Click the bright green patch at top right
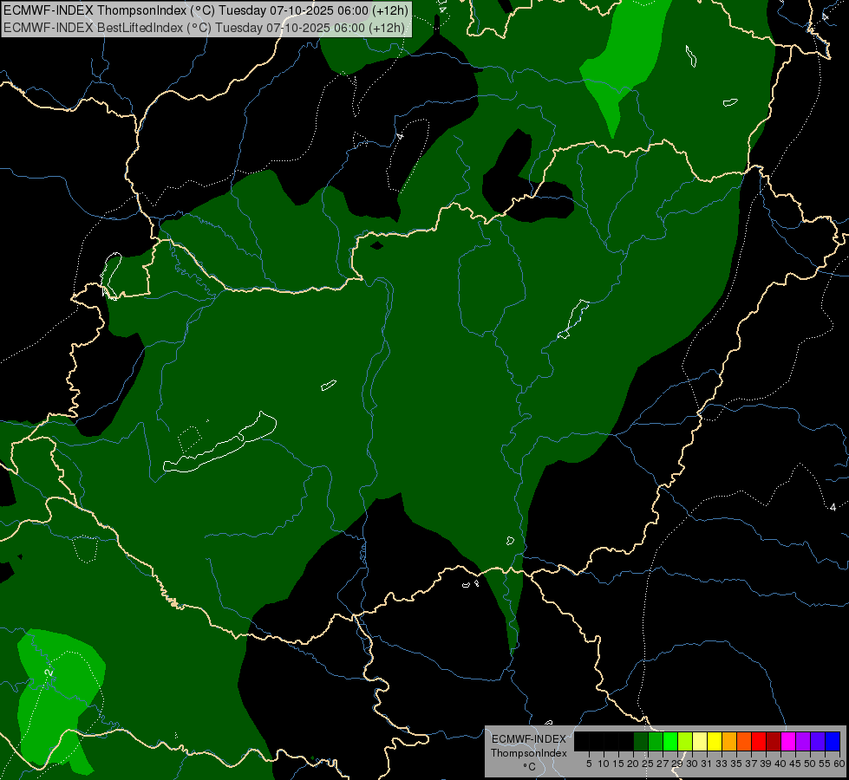The image size is (849, 780). (624, 60)
